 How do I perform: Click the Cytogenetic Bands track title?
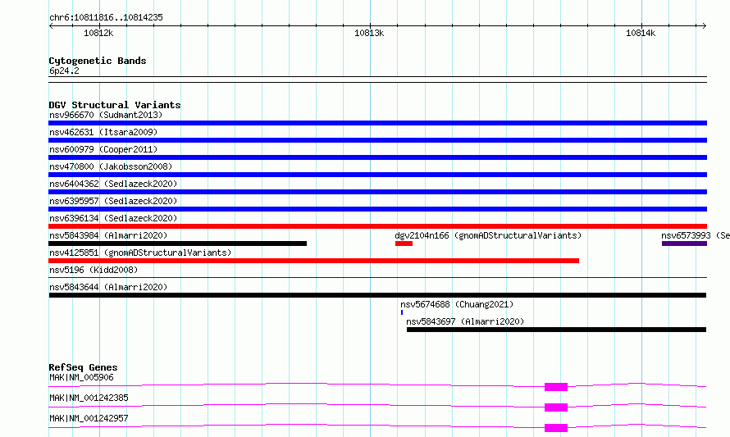(x=98, y=61)
